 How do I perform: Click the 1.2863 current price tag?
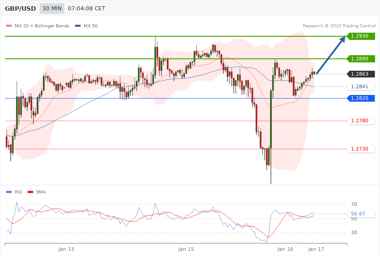point(361,74)
